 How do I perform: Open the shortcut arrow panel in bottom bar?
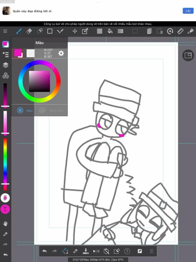140,251
